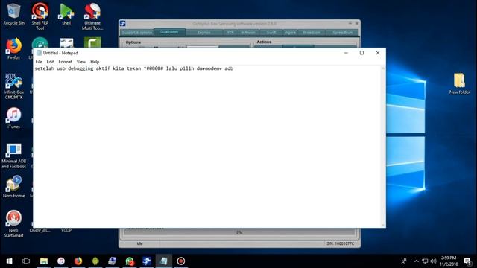Open Recycle Bin desktop icon
477x268 pixels.
pos(13,14)
